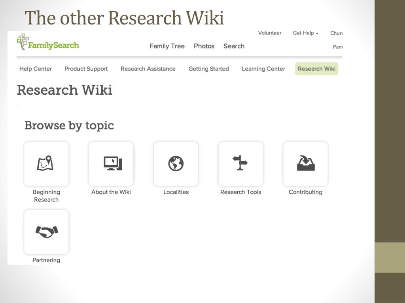Expand the Get Help dropdown
Screen dimensions: 405x303
[x=306, y=33]
